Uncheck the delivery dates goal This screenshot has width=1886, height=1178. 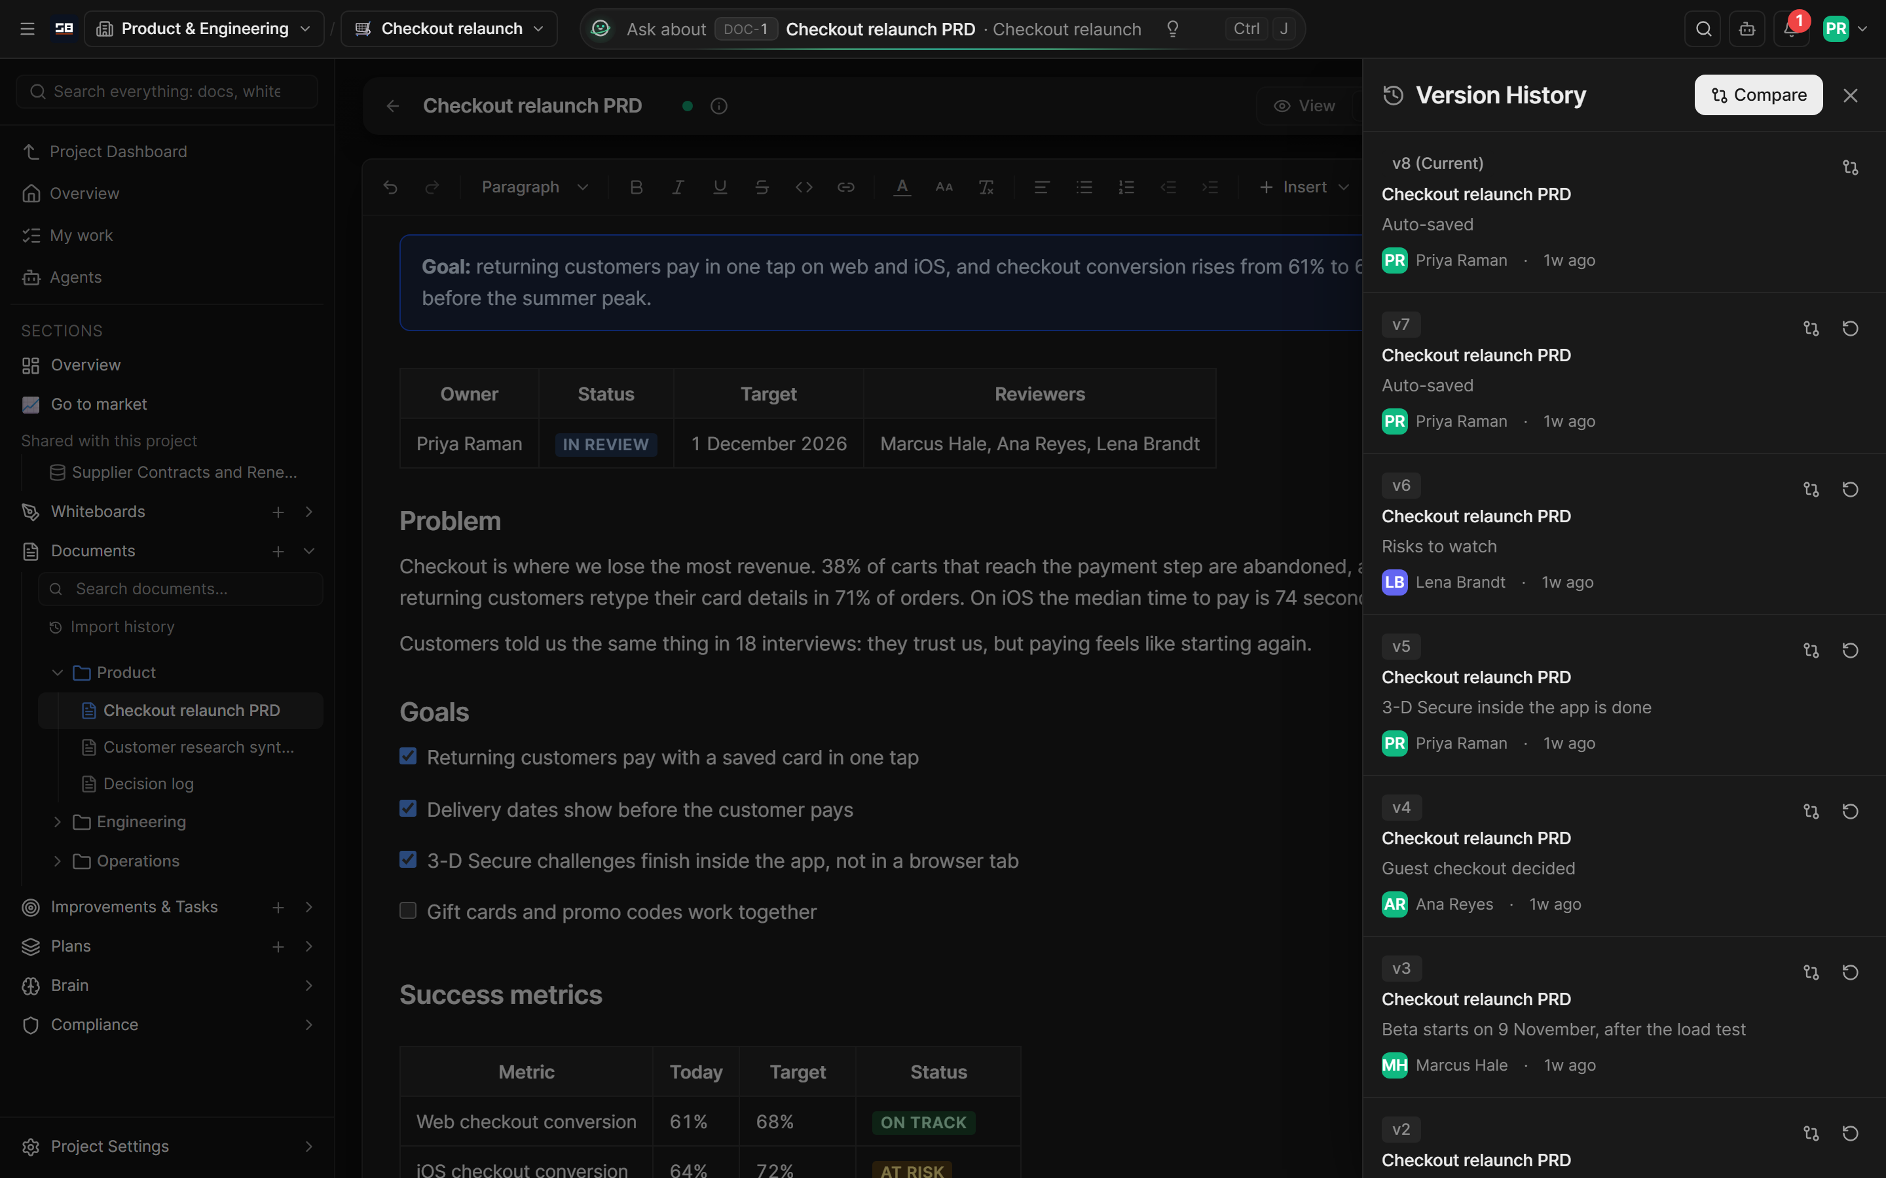(407, 809)
